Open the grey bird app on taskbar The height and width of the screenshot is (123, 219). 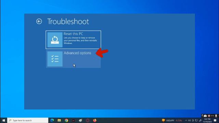click(x=80, y=120)
